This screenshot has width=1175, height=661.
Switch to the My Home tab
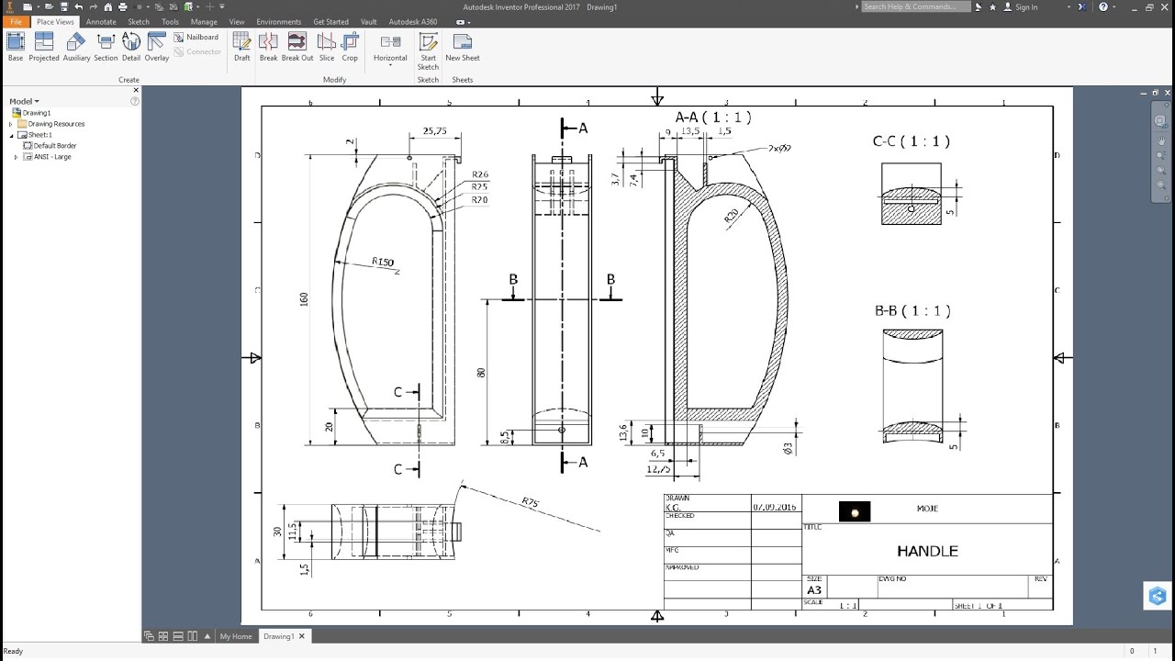click(x=236, y=635)
